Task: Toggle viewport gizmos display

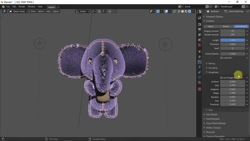Action: 158,11
